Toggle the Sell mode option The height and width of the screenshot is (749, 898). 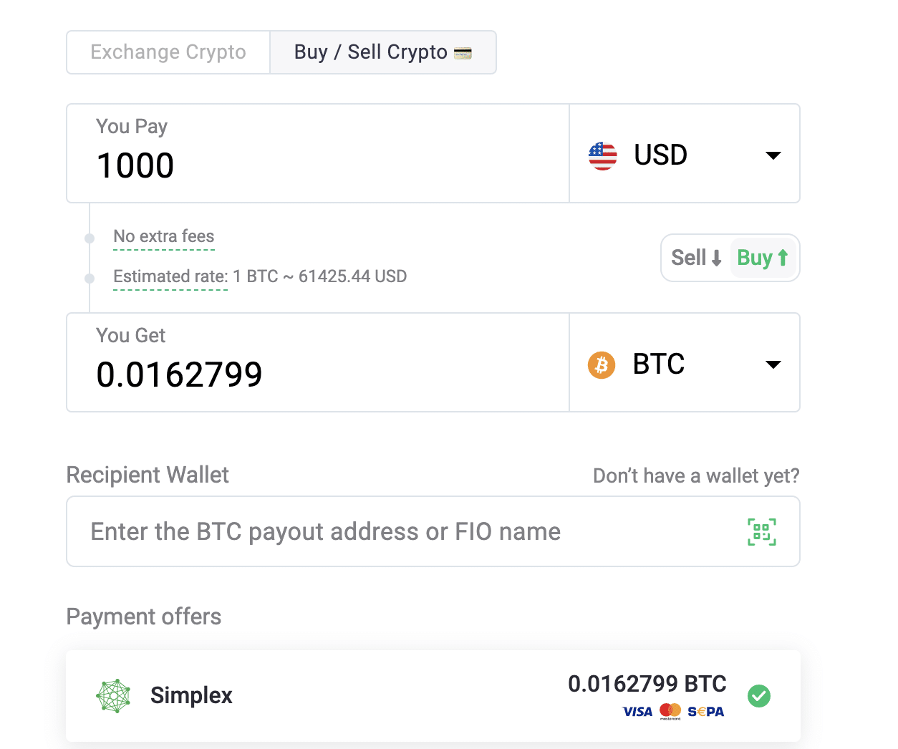[696, 258]
